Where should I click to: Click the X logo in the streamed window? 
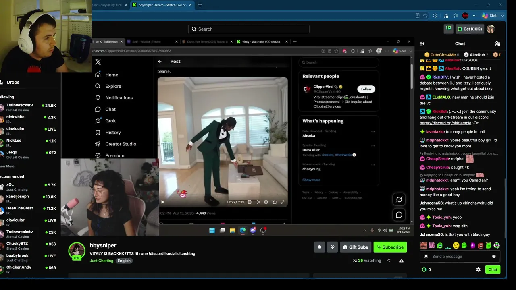pos(98,62)
